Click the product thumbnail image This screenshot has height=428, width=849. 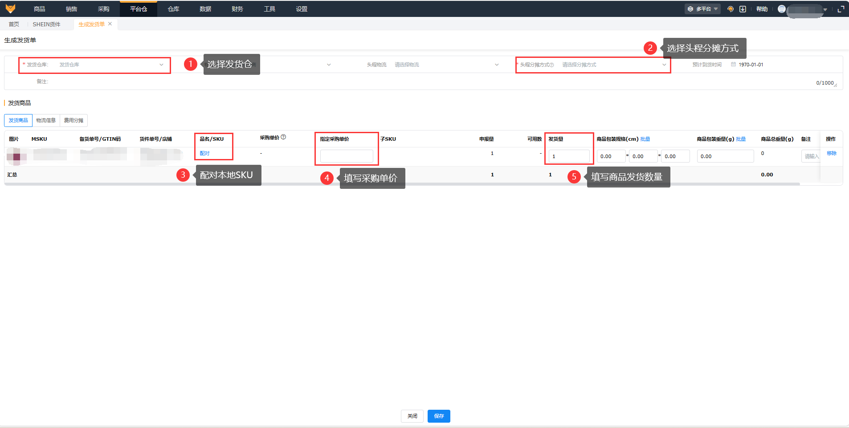click(16, 156)
